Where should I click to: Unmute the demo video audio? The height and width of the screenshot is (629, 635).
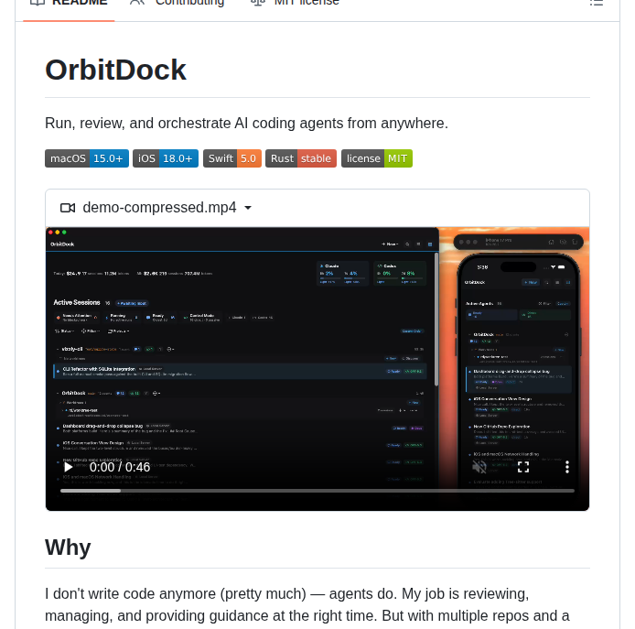pyautogui.click(x=479, y=467)
